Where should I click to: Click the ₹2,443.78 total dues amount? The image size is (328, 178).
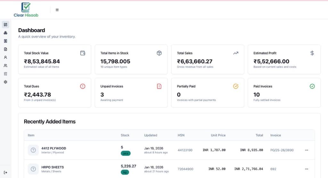(x=37, y=94)
